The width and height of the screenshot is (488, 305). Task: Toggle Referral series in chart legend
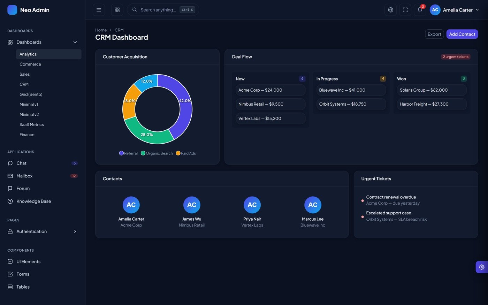128,153
